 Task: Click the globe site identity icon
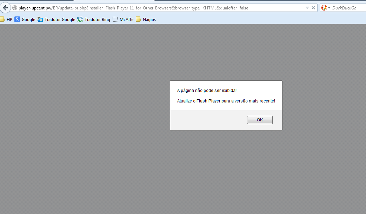point(15,8)
